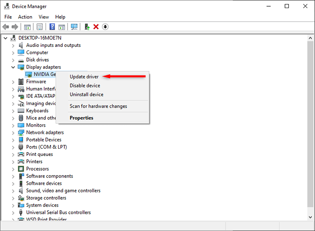Click Scan for hardware changes monitor icon
The image size is (315, 231).
click(74, 27)
